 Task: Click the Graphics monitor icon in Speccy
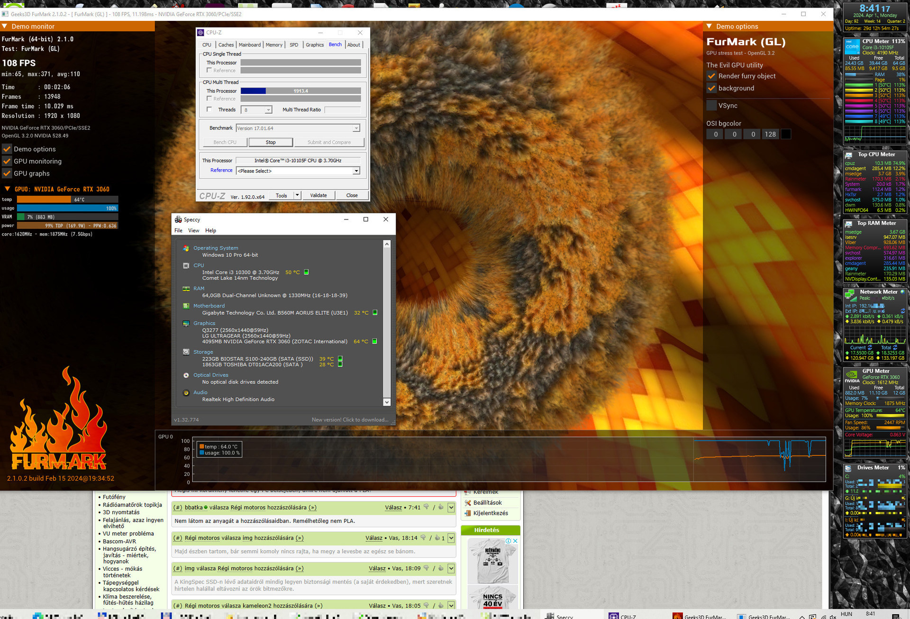(x=186, y=323)
